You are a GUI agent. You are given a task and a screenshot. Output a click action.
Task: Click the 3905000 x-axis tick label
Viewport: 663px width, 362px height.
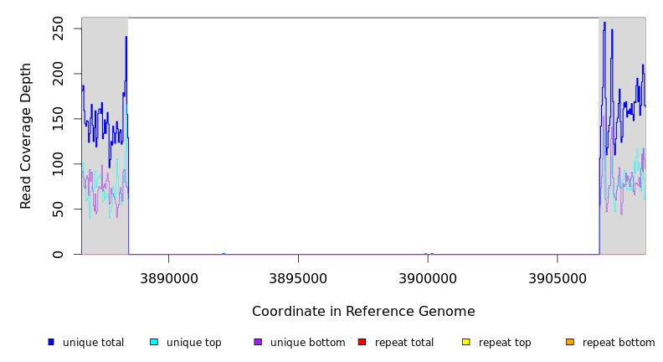pyautogui.click(x=558, y=277)
